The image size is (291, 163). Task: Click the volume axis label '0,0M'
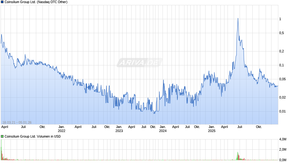point(283,160)
